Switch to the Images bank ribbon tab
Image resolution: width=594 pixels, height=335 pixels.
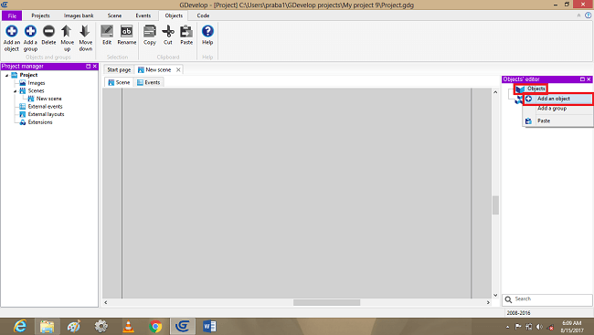point(79,16)
